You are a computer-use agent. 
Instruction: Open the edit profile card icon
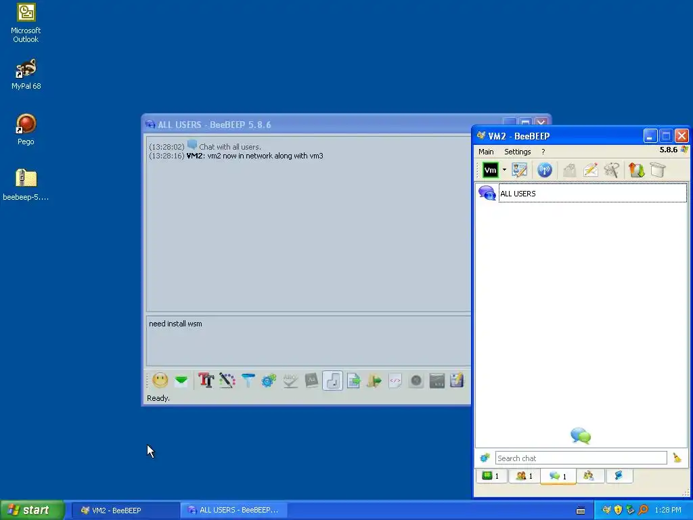coord(520,170)
